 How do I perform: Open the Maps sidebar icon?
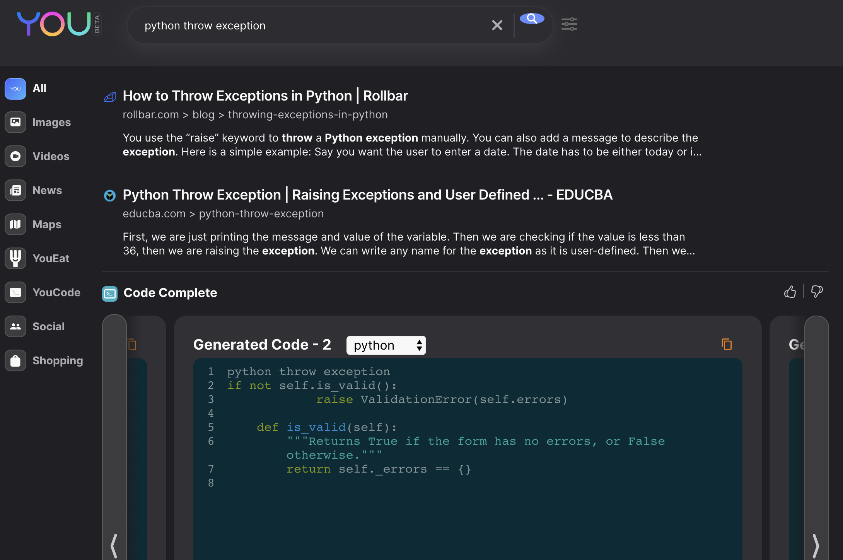coord(15,224)
